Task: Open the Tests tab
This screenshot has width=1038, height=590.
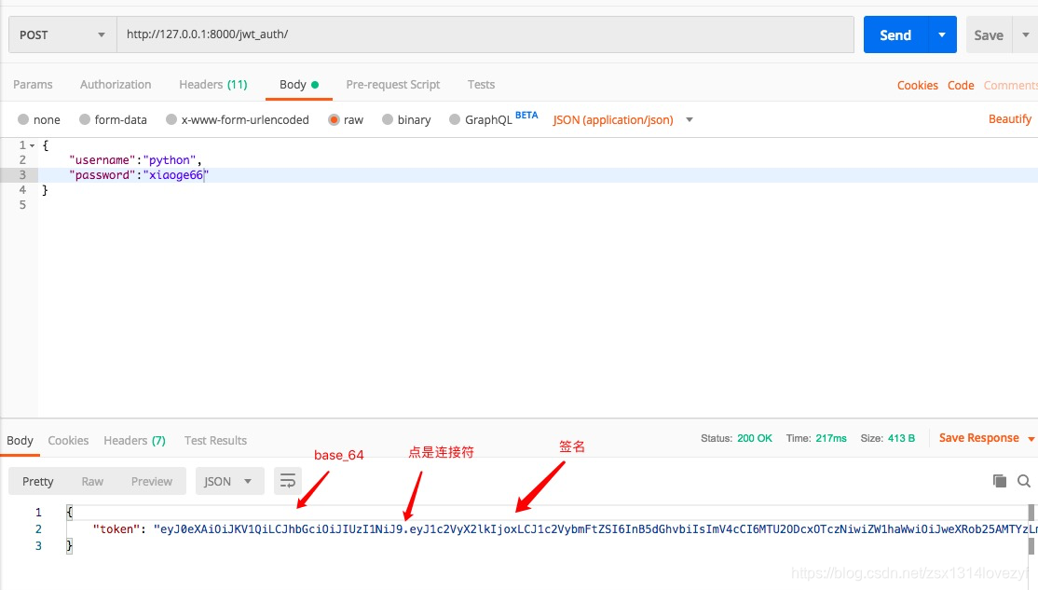Action: [x=481, y=84]
